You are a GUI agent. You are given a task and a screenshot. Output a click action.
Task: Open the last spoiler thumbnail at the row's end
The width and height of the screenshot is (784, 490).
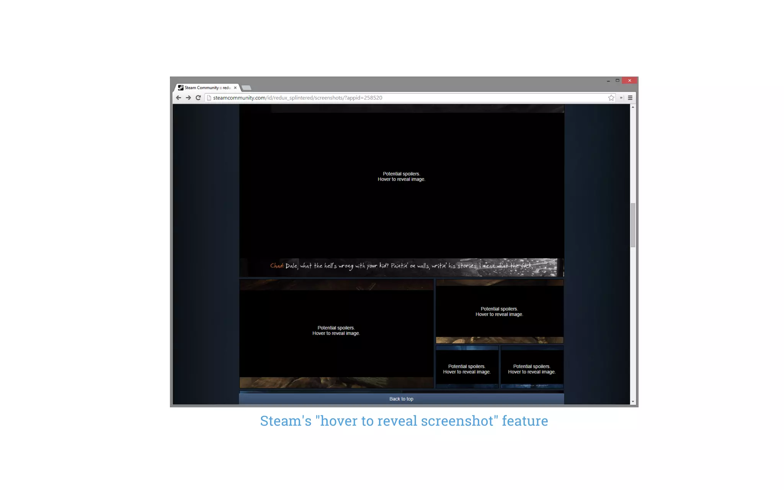532,367
